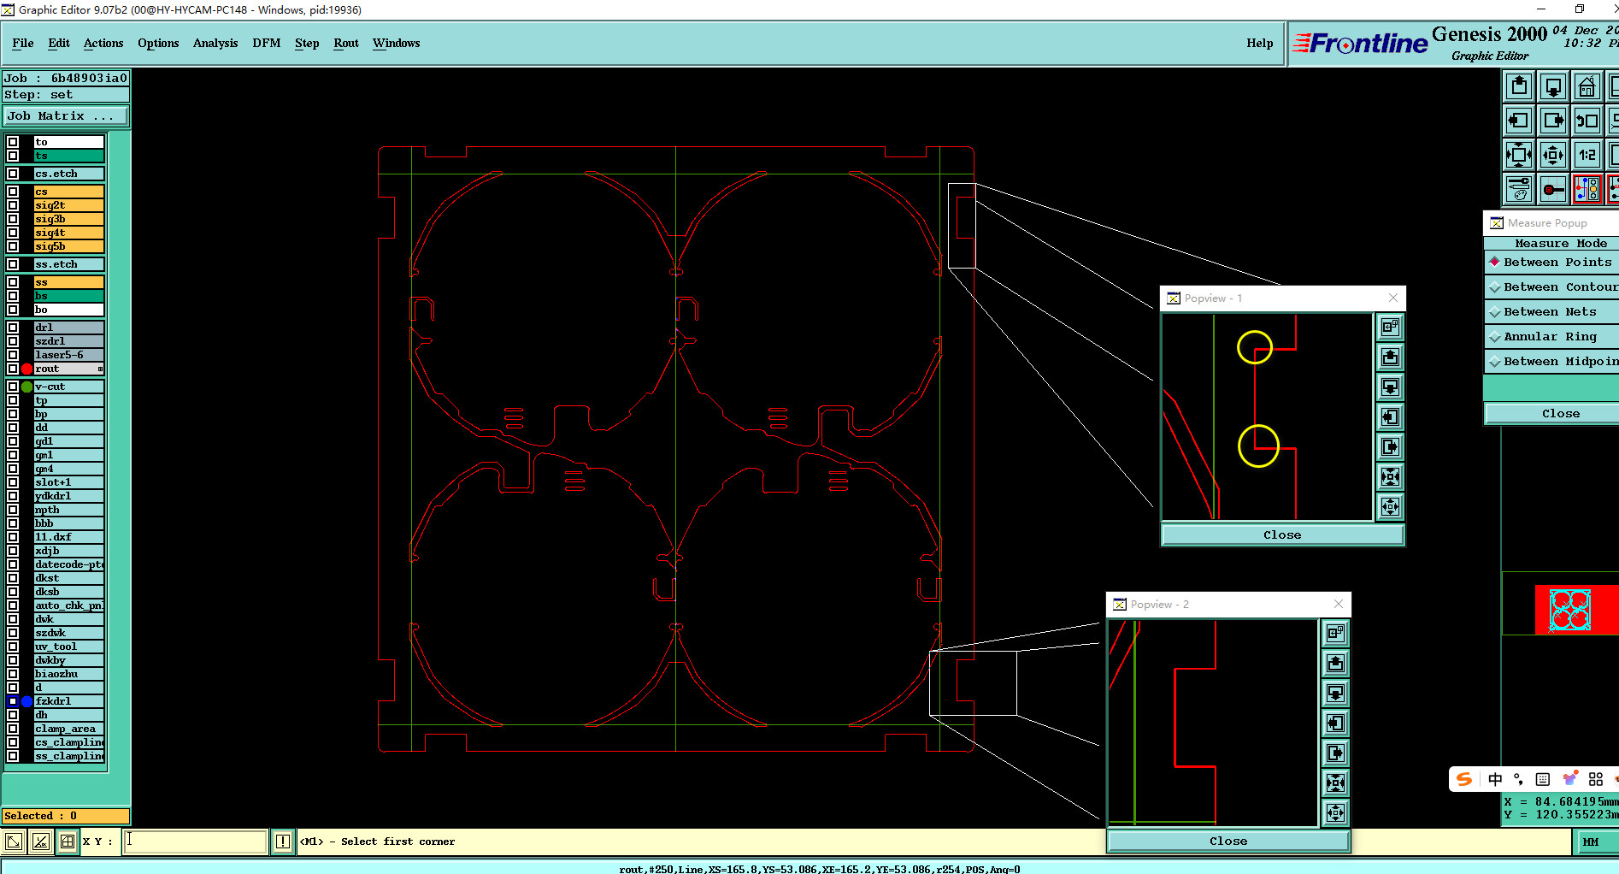
Task: Click the 1:2 zoom scale icon
Action: (x=1587, y=155)
